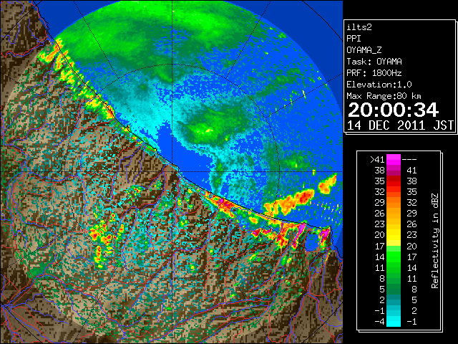Click the '>41' legend label
The width and height of the screenshot is (458, 344).
click(377, 160)
